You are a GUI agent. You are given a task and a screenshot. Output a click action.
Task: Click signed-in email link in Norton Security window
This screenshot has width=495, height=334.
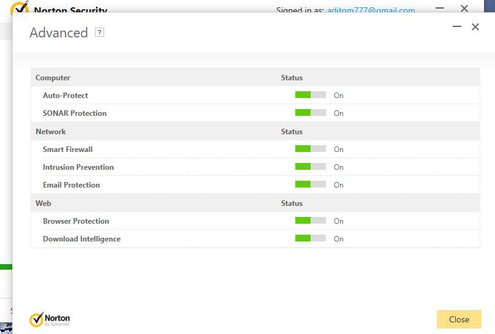coord(371,10)
